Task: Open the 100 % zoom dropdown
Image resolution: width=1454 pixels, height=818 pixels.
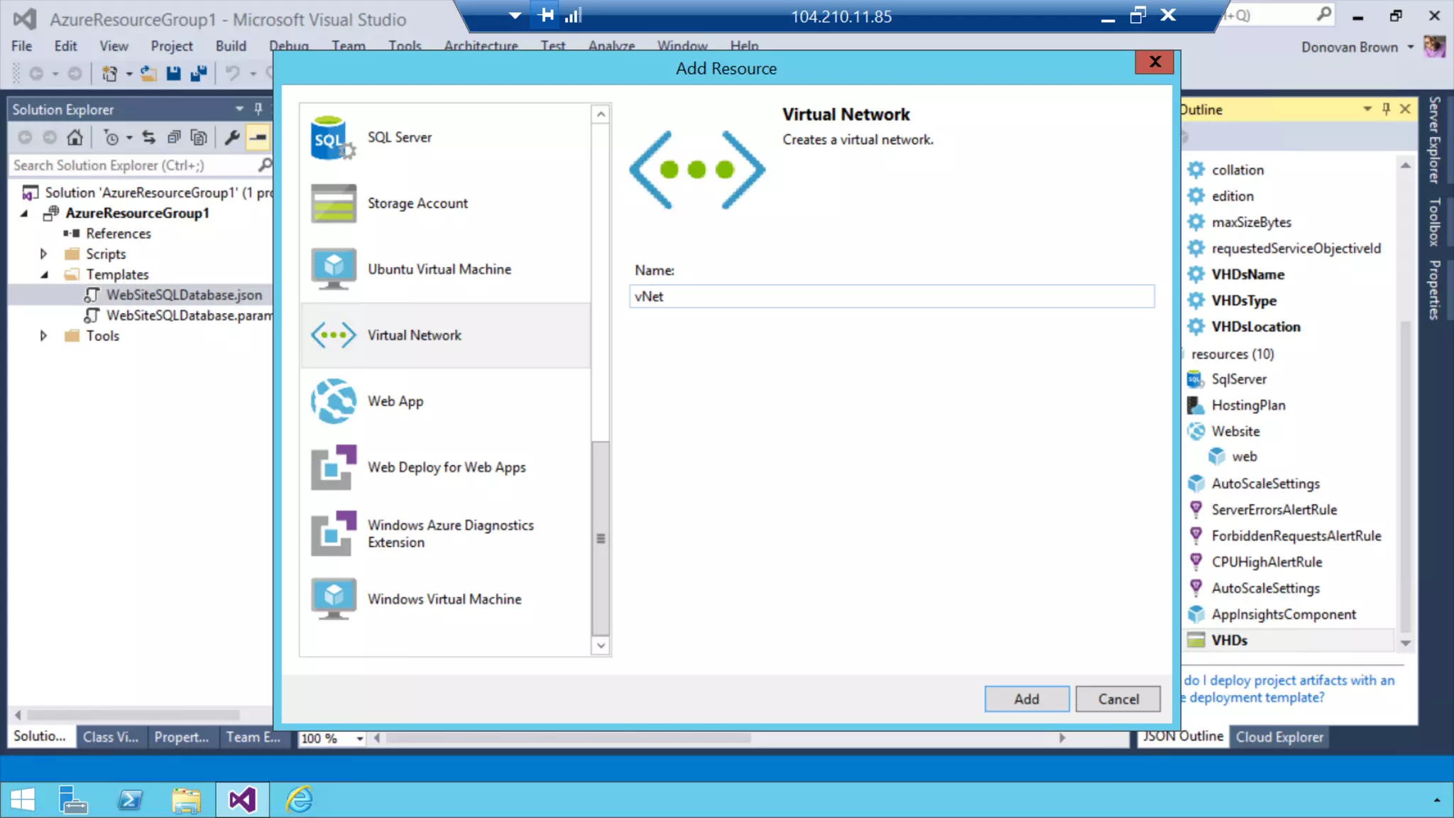Action: tap(360, 739)
